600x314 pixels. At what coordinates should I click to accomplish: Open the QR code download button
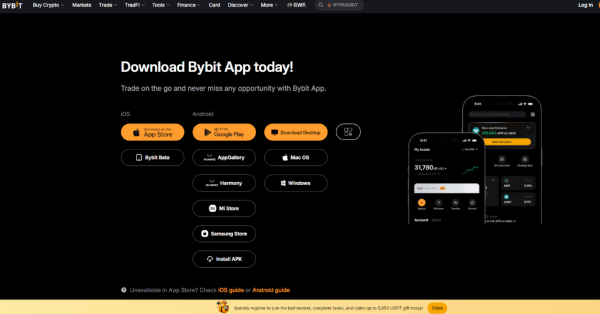348,132
